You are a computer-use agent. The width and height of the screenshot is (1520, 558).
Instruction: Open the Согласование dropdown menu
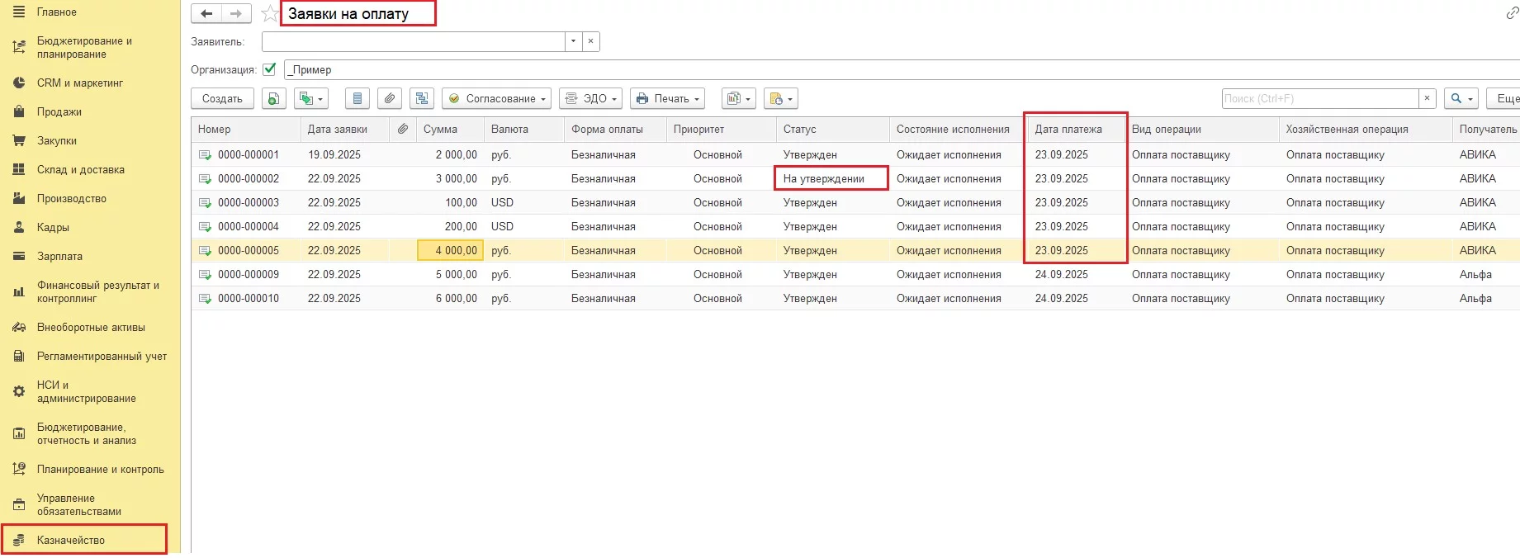(496, 98)
